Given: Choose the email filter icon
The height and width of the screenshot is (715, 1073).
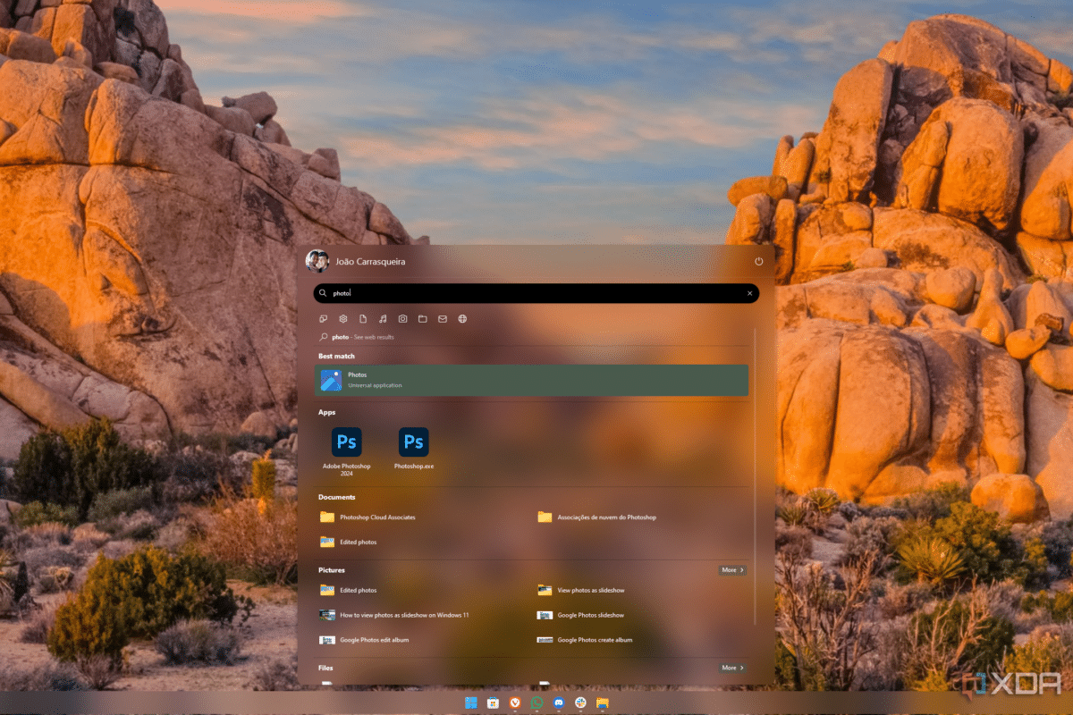Looking at the screenshot, I should pyautogui.click(x=443, y=319).
